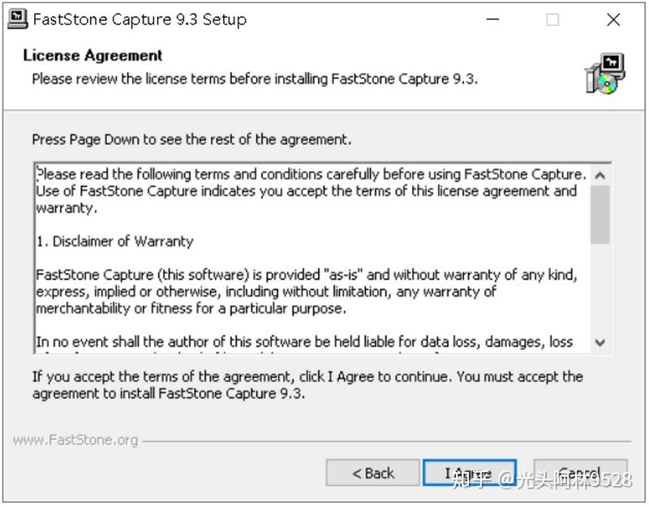Cancel the installation

[x=579, y=474]
